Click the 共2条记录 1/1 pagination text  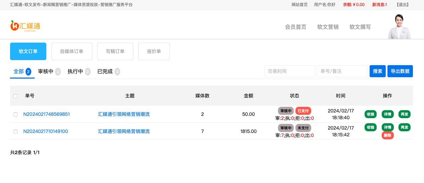point(25,152)
